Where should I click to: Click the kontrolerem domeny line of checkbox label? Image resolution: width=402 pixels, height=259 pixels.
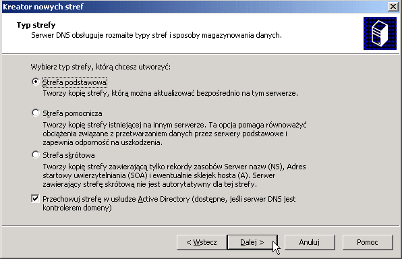click(77, 208)
